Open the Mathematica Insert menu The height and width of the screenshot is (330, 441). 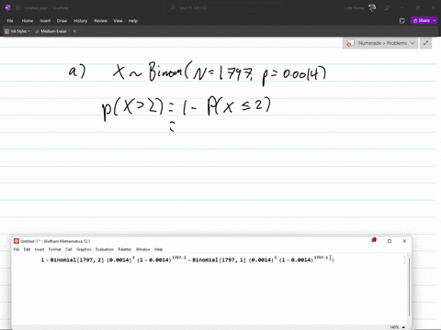[x=40, y=249]
